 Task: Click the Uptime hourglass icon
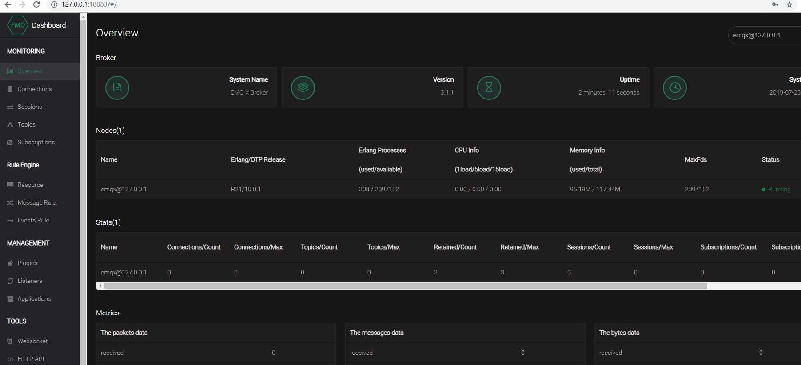click(489, 87)
